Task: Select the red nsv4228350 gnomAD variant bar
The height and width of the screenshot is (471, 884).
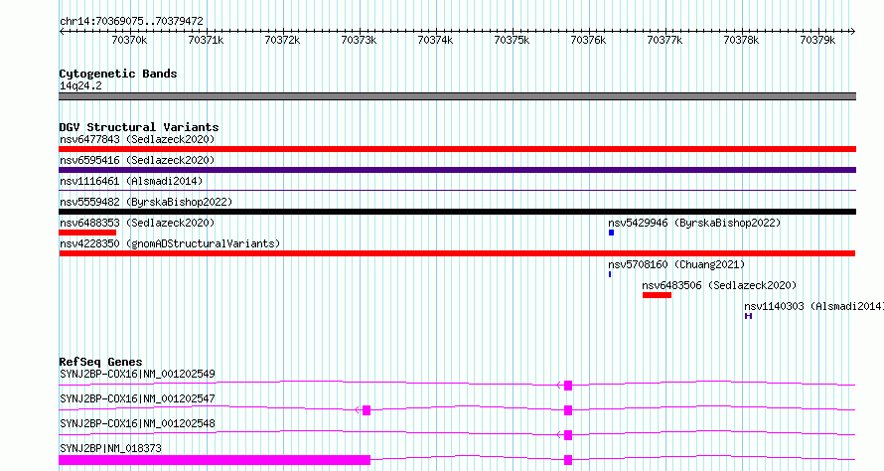Action: coord(457,253)
